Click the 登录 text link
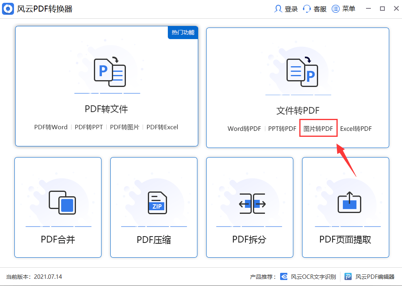Image resolution: width=402 pixels, height=286 pixels. pyautogui.click(x=291, y=9)
